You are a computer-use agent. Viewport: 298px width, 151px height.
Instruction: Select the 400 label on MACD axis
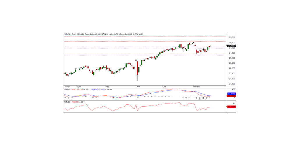click(233, 89)
